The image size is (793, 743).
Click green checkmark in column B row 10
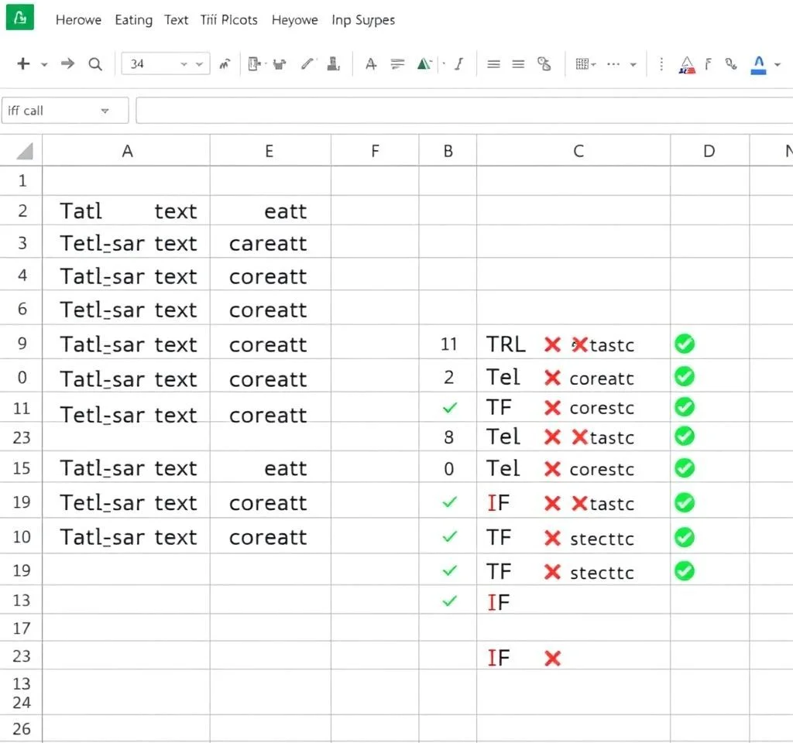coord(449,536)
